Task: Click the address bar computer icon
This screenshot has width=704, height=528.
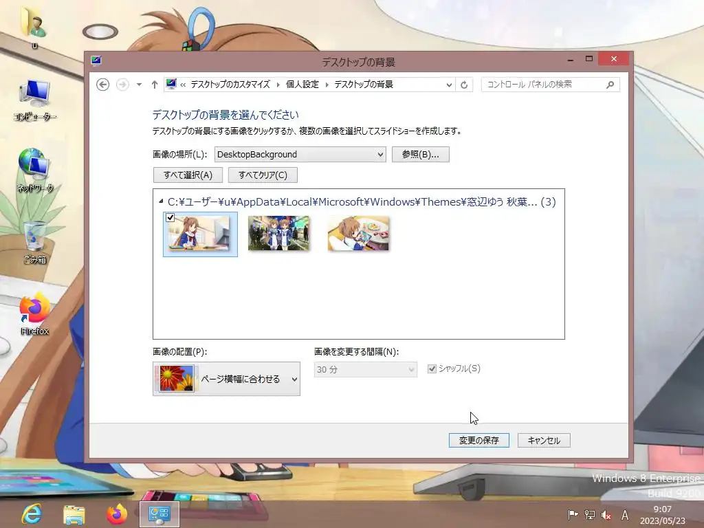Action: point(171,84)
